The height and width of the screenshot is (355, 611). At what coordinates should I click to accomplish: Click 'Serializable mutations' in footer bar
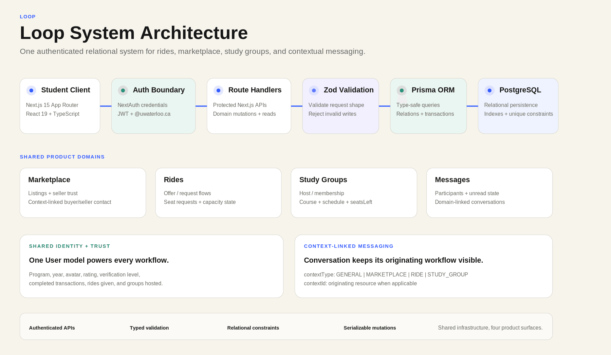coord(370,328)
